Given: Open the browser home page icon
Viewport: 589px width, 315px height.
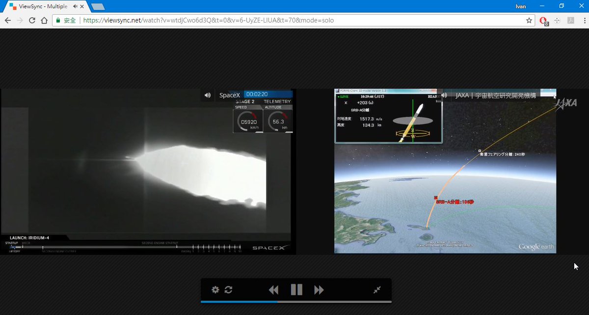Looking at the screenshot, I should coord(44,21).
